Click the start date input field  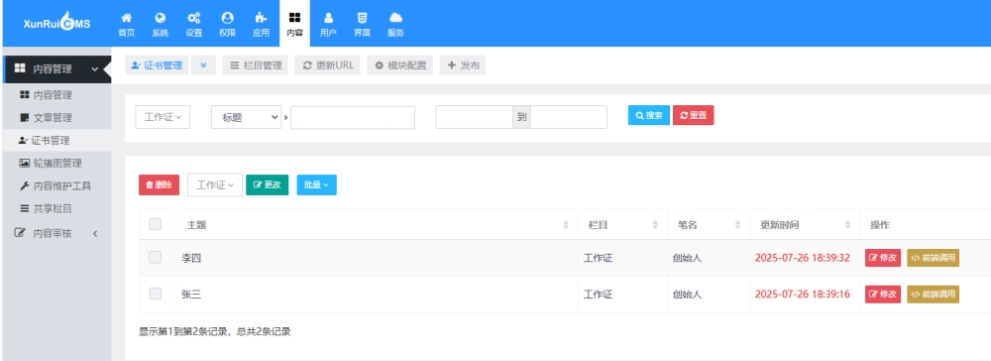(x=474, y=117)
